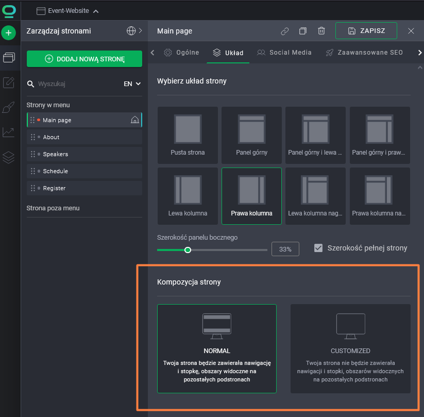
Task: Grab drag handle of Speakers page
Action: point(33,154)
